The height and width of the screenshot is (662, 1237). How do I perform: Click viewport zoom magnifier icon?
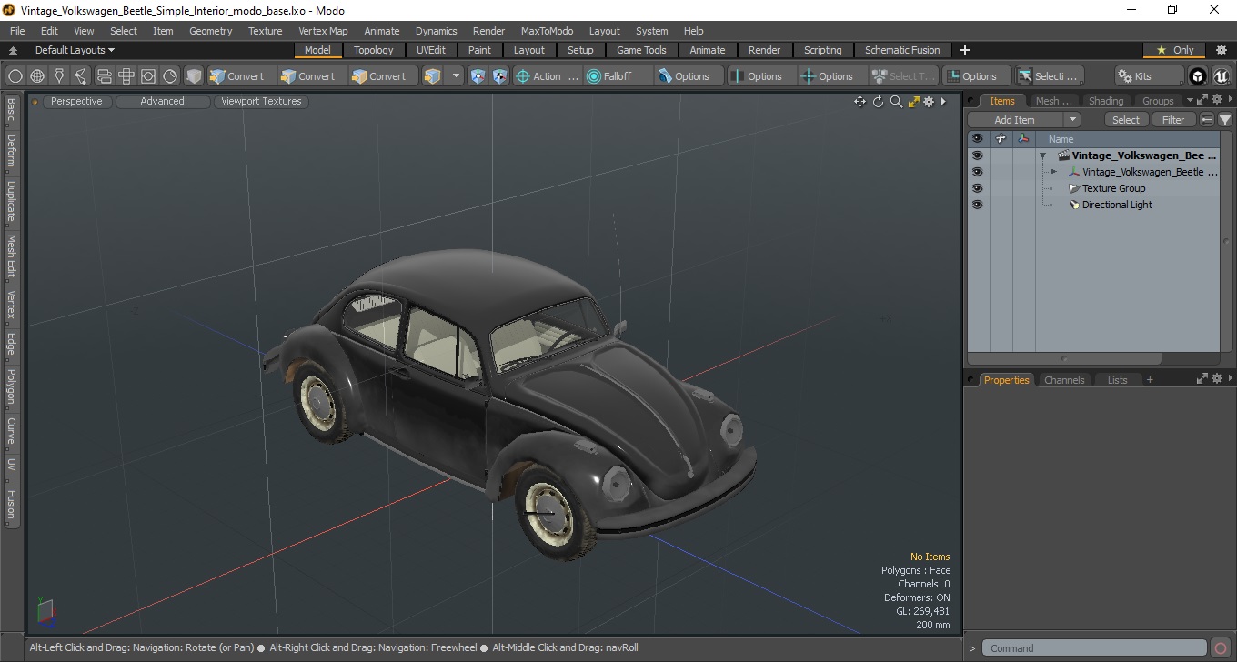896,102
